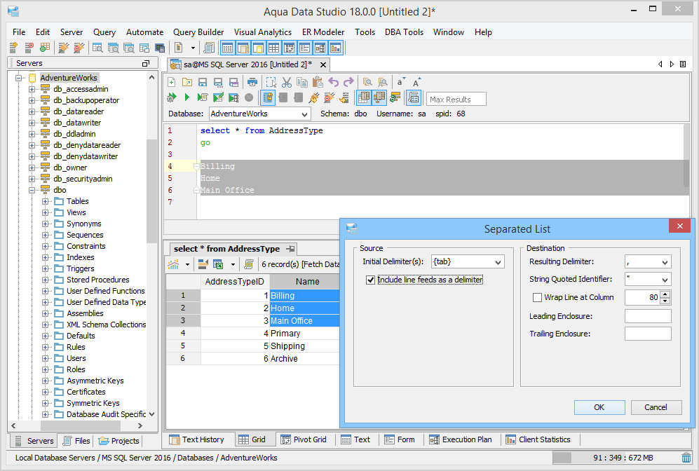699x471 pixels.
Task: Click the Save disk icon in query toolbar
Action: (203, 82)
